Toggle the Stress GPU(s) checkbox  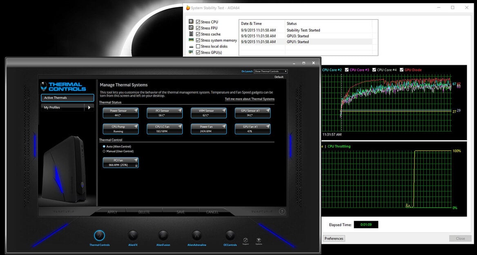point(198,52)
